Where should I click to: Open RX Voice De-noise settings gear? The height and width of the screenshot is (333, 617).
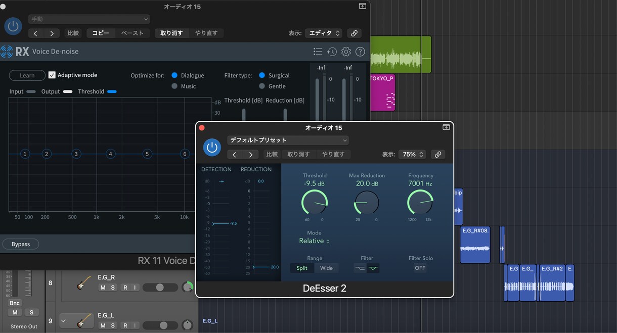point(346,52)
